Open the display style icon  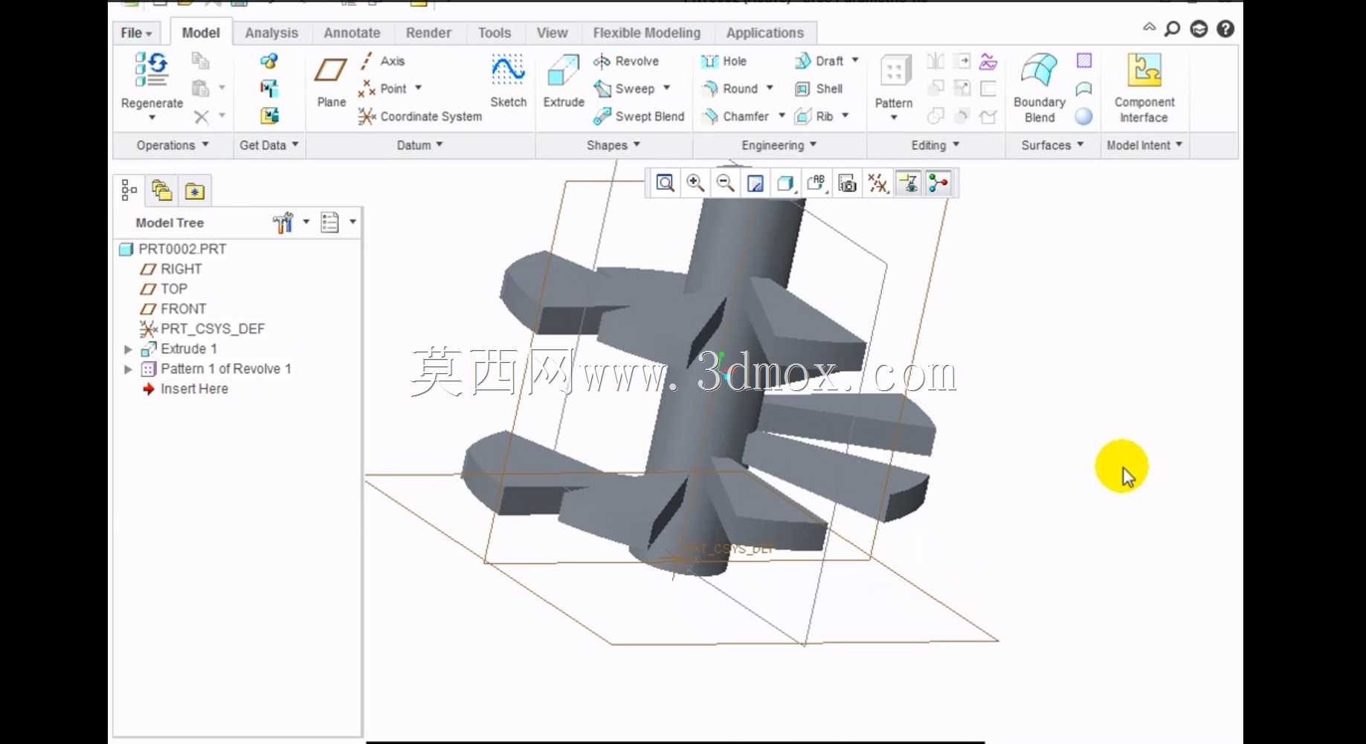786,183
